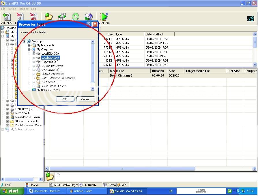Collapse My Computer node in the dialog
This screenshot has width=258, height=196.
coord(29,50)
